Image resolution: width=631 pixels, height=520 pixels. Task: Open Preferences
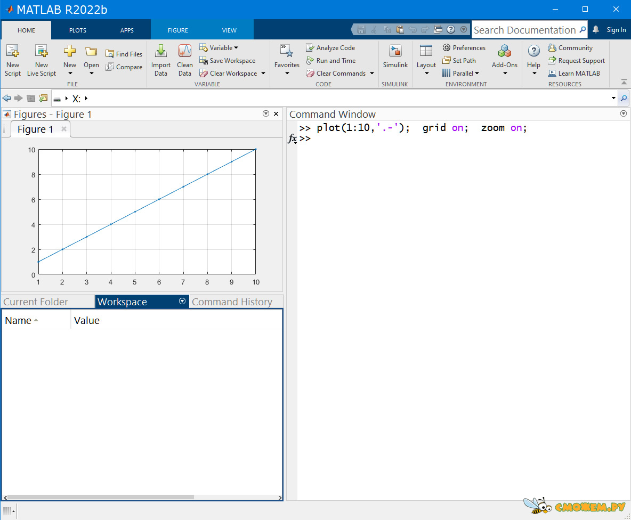[x=464, y=47]
